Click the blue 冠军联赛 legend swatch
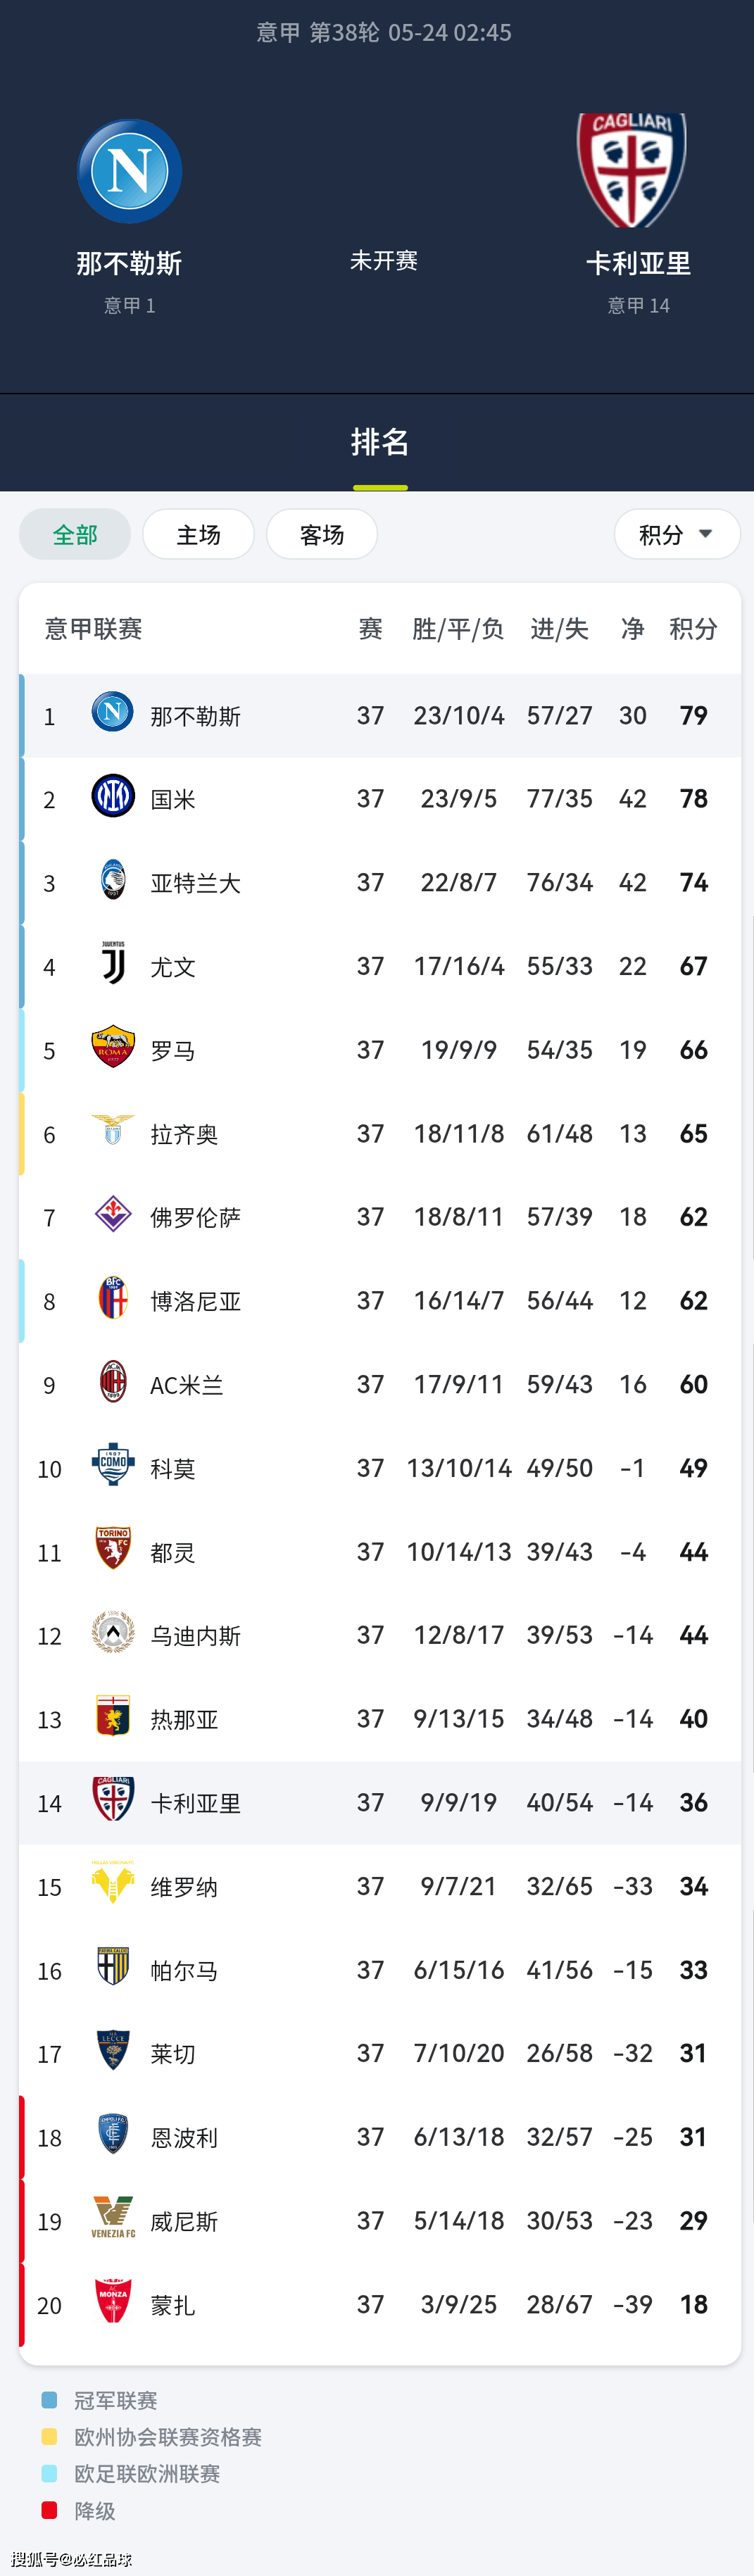This screenshot has width=754, height=2576. coord(49,2400)
